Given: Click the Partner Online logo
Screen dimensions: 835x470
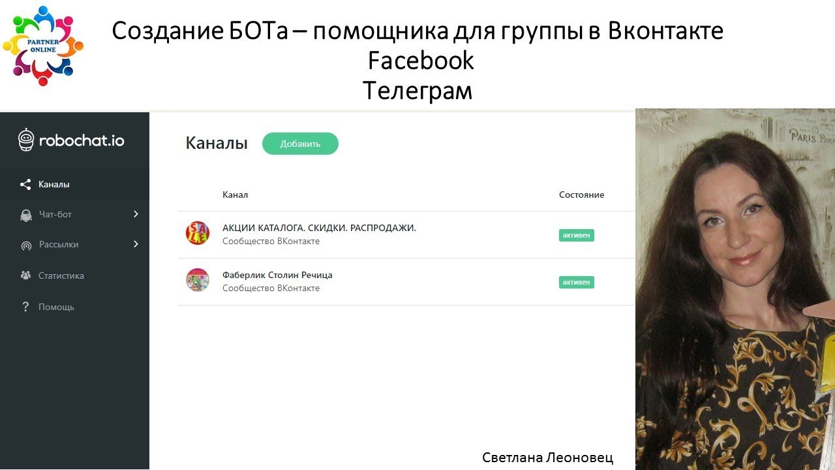Looking at the screenshot, I should [x=43, y=46].
